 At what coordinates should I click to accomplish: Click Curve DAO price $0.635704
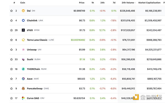point(79,98)
